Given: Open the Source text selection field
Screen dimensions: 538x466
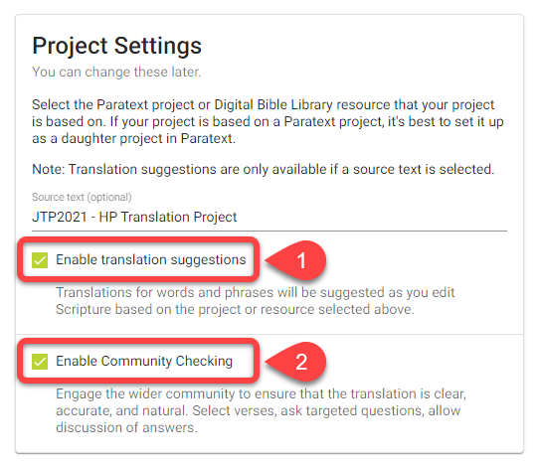Looking at the screenshot, I should pos(269,212).
